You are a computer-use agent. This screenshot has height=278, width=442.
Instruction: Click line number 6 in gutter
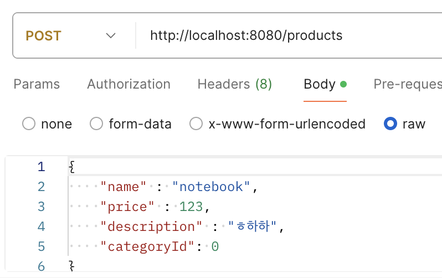tap(42, 266)
